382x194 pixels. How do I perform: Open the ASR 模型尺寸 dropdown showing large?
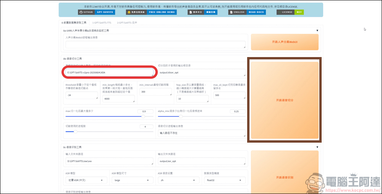(x=133, y=180)
